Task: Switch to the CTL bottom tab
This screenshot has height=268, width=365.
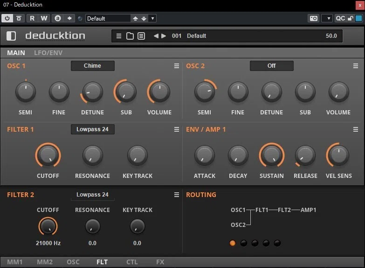Action: (x=132, y=262)
